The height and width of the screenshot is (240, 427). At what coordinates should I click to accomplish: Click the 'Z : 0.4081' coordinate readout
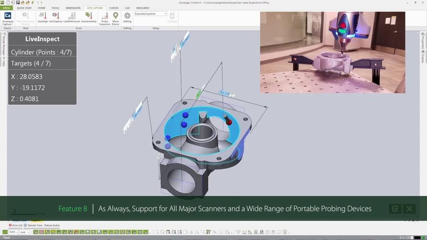(x=25, y=99)
